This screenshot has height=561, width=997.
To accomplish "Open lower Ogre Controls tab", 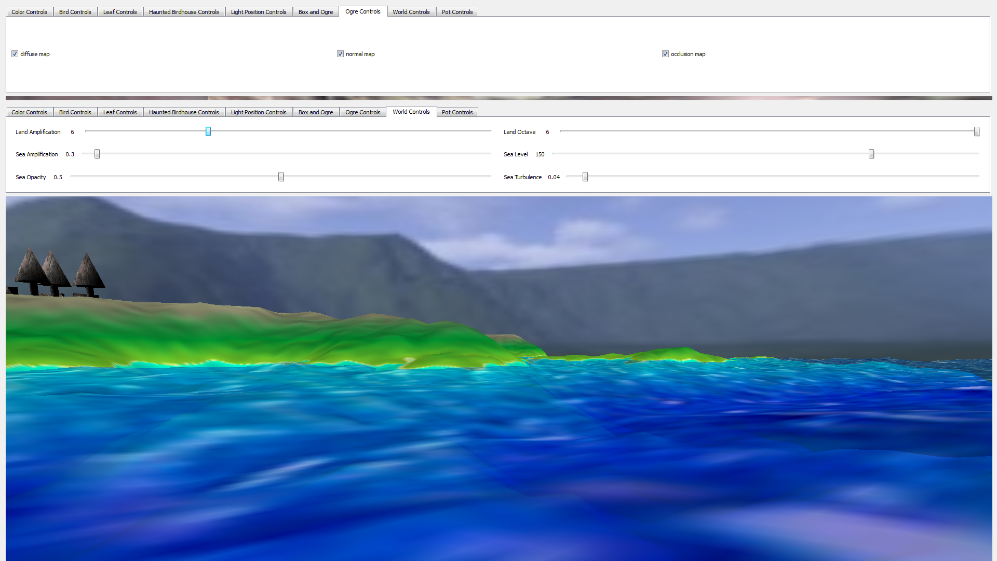I will click(362, 112).
